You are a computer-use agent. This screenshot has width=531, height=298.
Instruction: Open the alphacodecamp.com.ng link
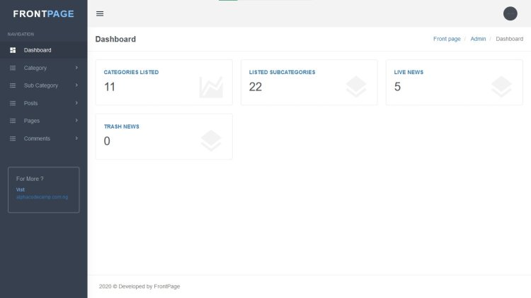[x=42, y=197]
